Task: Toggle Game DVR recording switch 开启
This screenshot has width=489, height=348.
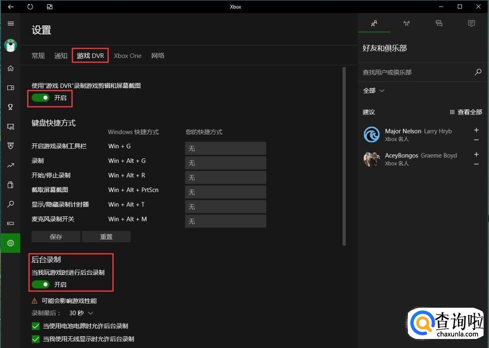Action: coord(41,98)
